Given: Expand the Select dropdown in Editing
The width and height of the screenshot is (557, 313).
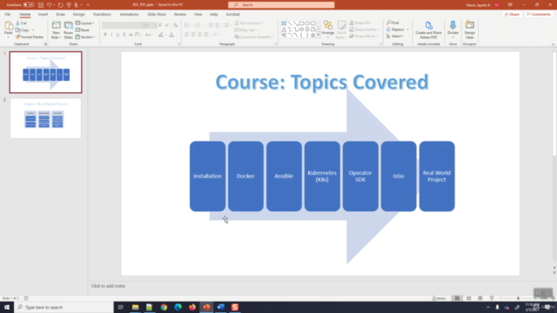Looking at the screenshot, I should point(395,37).
